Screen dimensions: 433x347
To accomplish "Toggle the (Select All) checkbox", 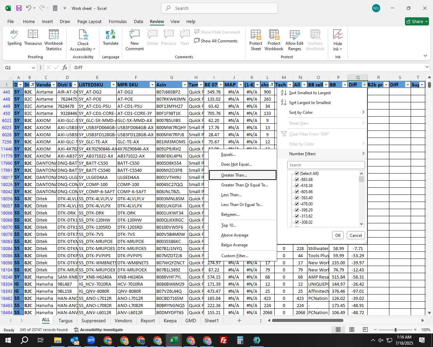I will (297, 173).
